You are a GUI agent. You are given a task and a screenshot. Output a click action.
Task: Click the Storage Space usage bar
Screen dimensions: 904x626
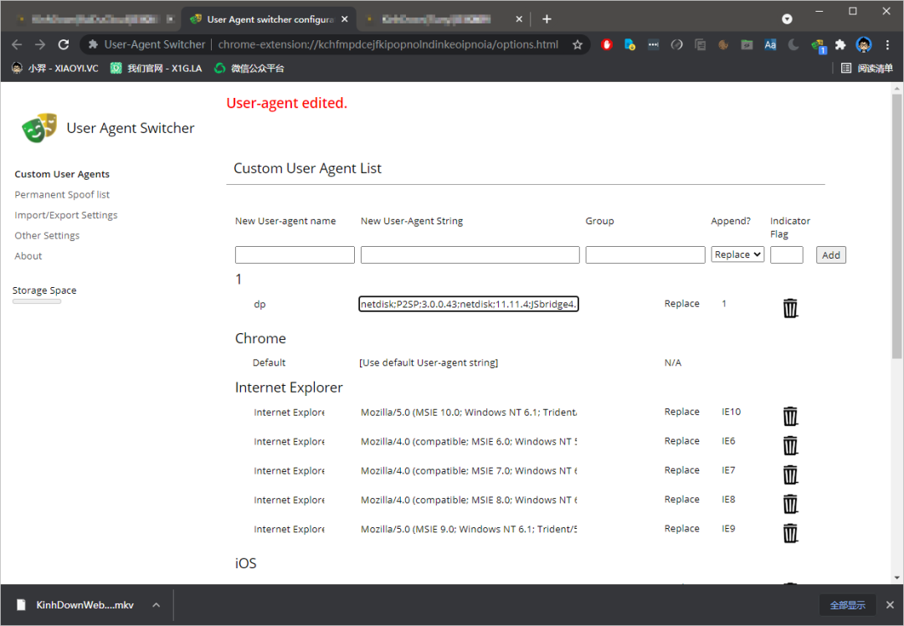37,301
